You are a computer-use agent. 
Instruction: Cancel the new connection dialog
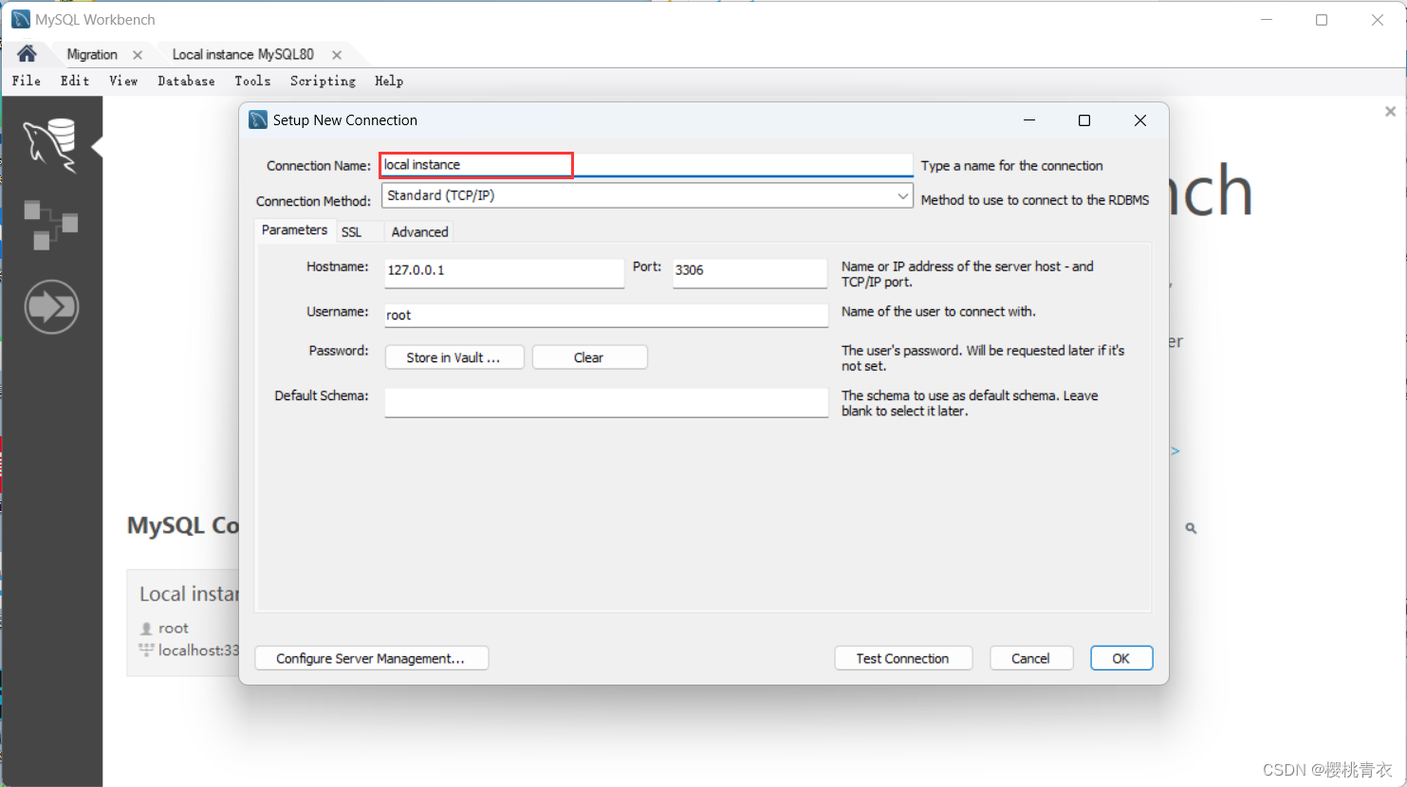click(x=1031, y=658)
